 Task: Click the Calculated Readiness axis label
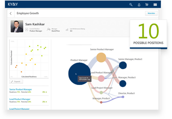(x=29, y=77)
